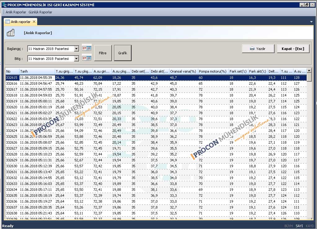Click the BÜYH status bar indicator
Image resolution: width=317 pixels, height=229 pixels.
click(288, 226)
